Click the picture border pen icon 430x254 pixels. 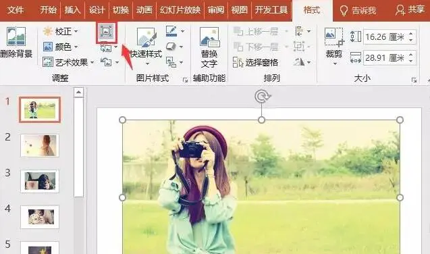click(x=171, y=31)
